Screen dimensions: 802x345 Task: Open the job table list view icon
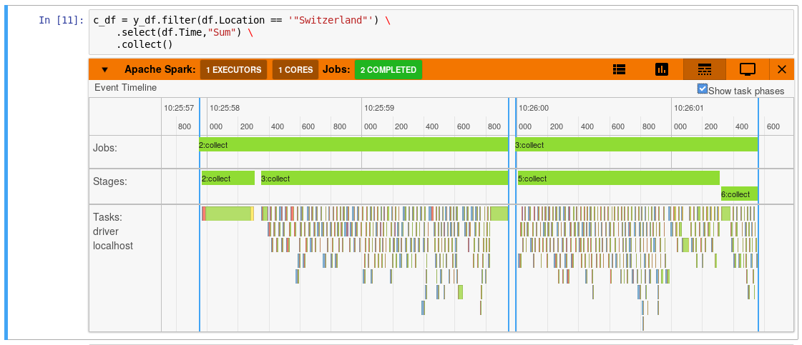pyautogui.click(x=620, y=69)
